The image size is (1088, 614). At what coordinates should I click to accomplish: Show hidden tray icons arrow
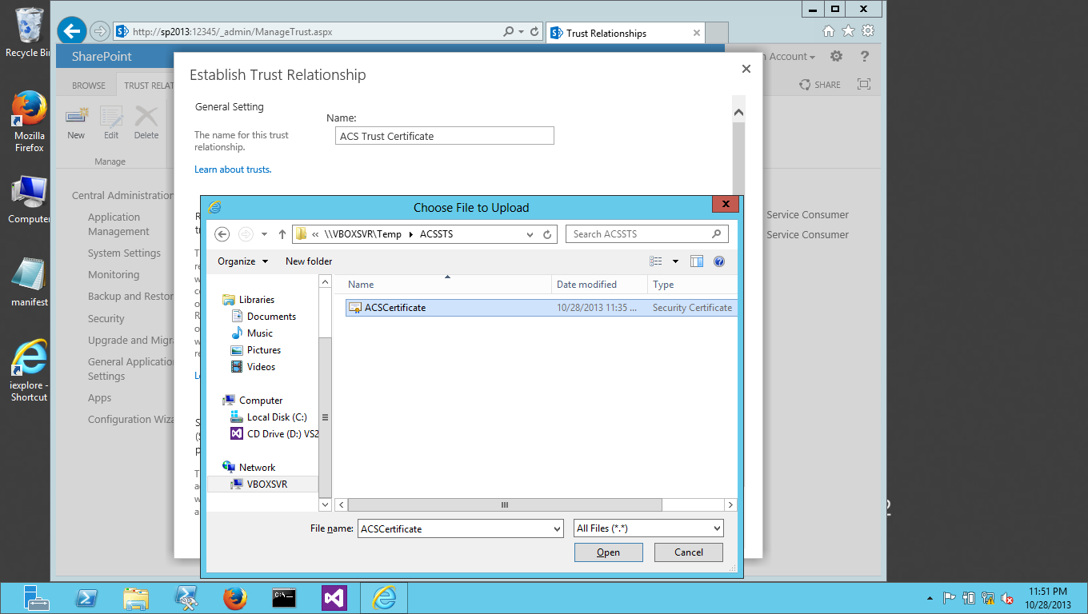(930, 598)
